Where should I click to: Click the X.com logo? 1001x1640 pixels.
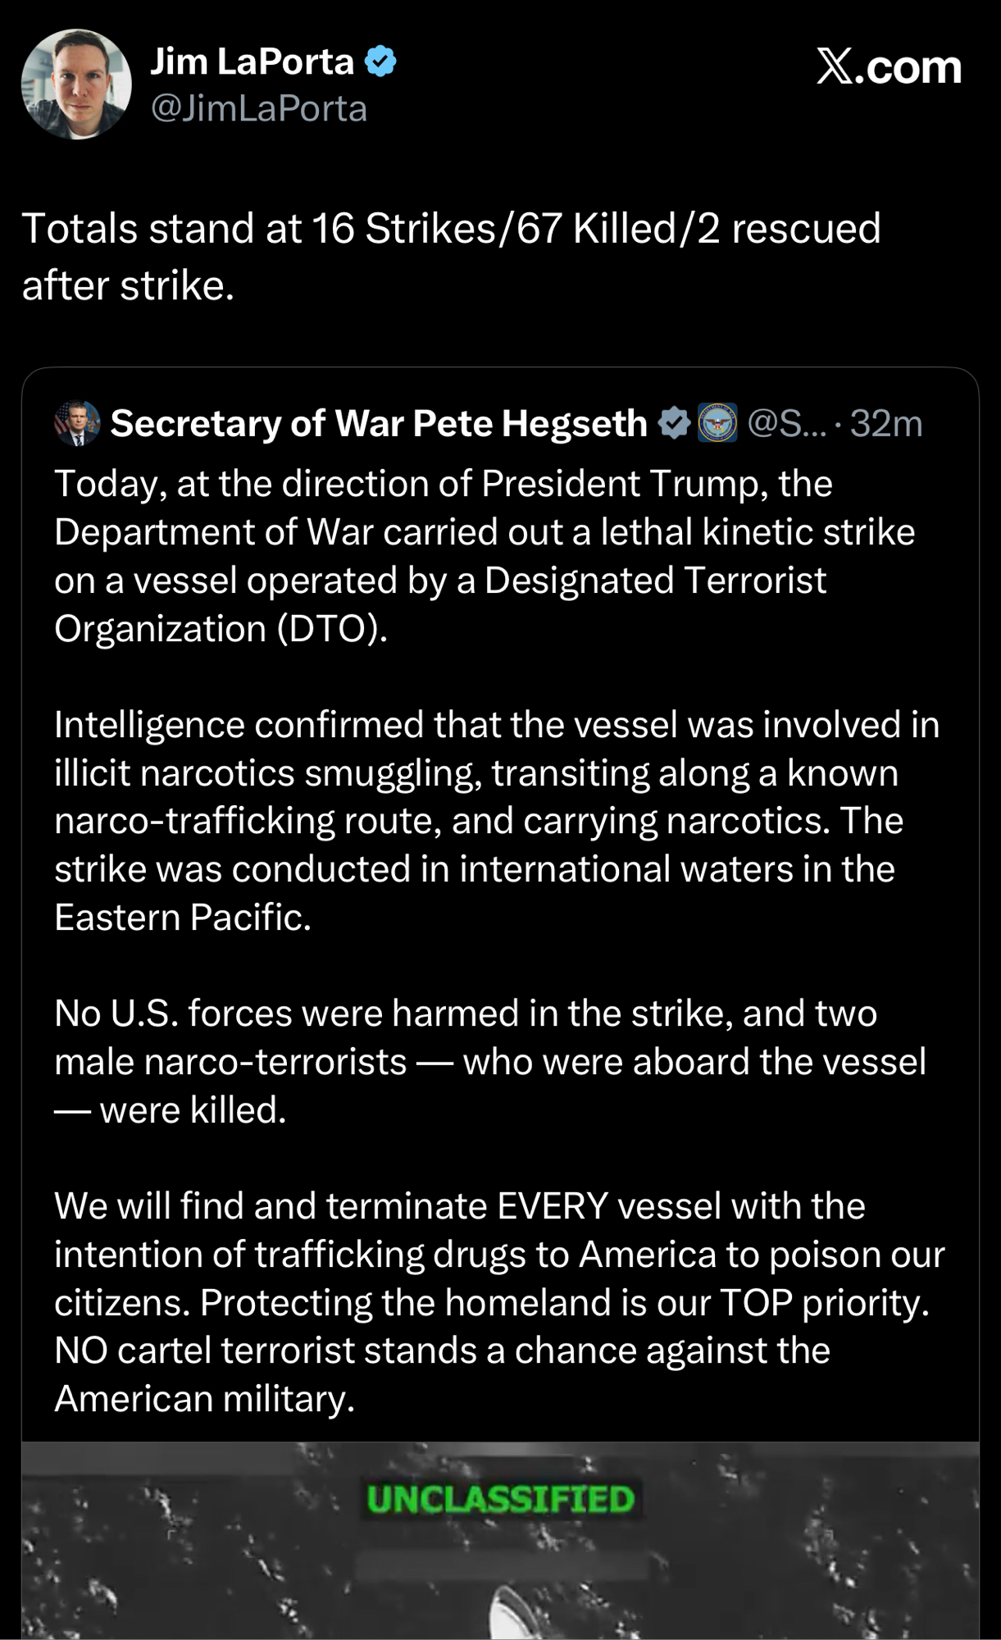coord(889,66)
